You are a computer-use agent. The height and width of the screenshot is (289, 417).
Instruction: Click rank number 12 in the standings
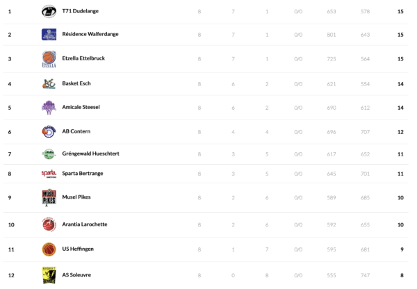[x=10, y=275]
